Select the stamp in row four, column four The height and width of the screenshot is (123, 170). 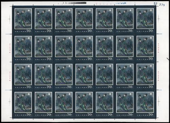point(84,104)
